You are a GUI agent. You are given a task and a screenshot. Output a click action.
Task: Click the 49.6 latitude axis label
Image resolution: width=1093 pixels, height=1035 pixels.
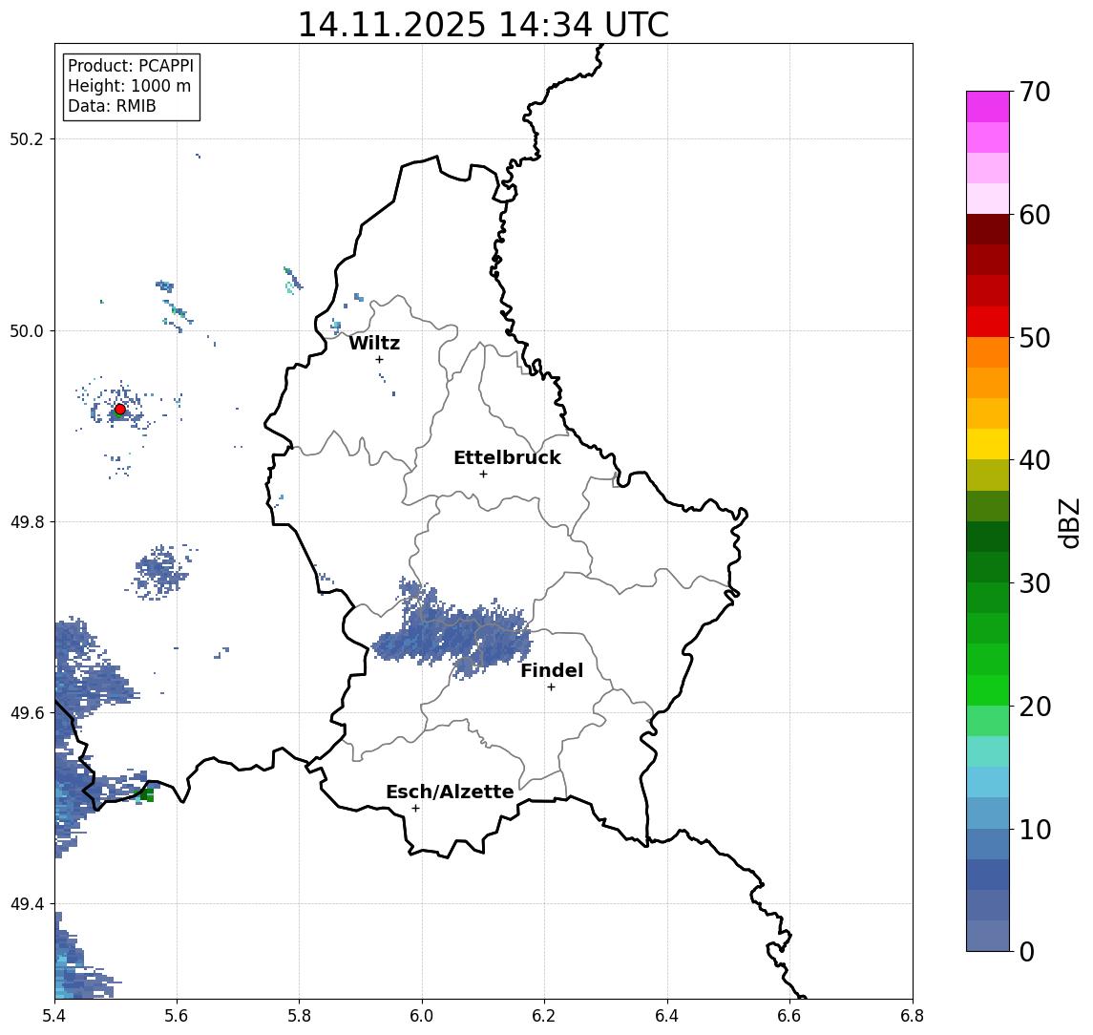point(26,713)
